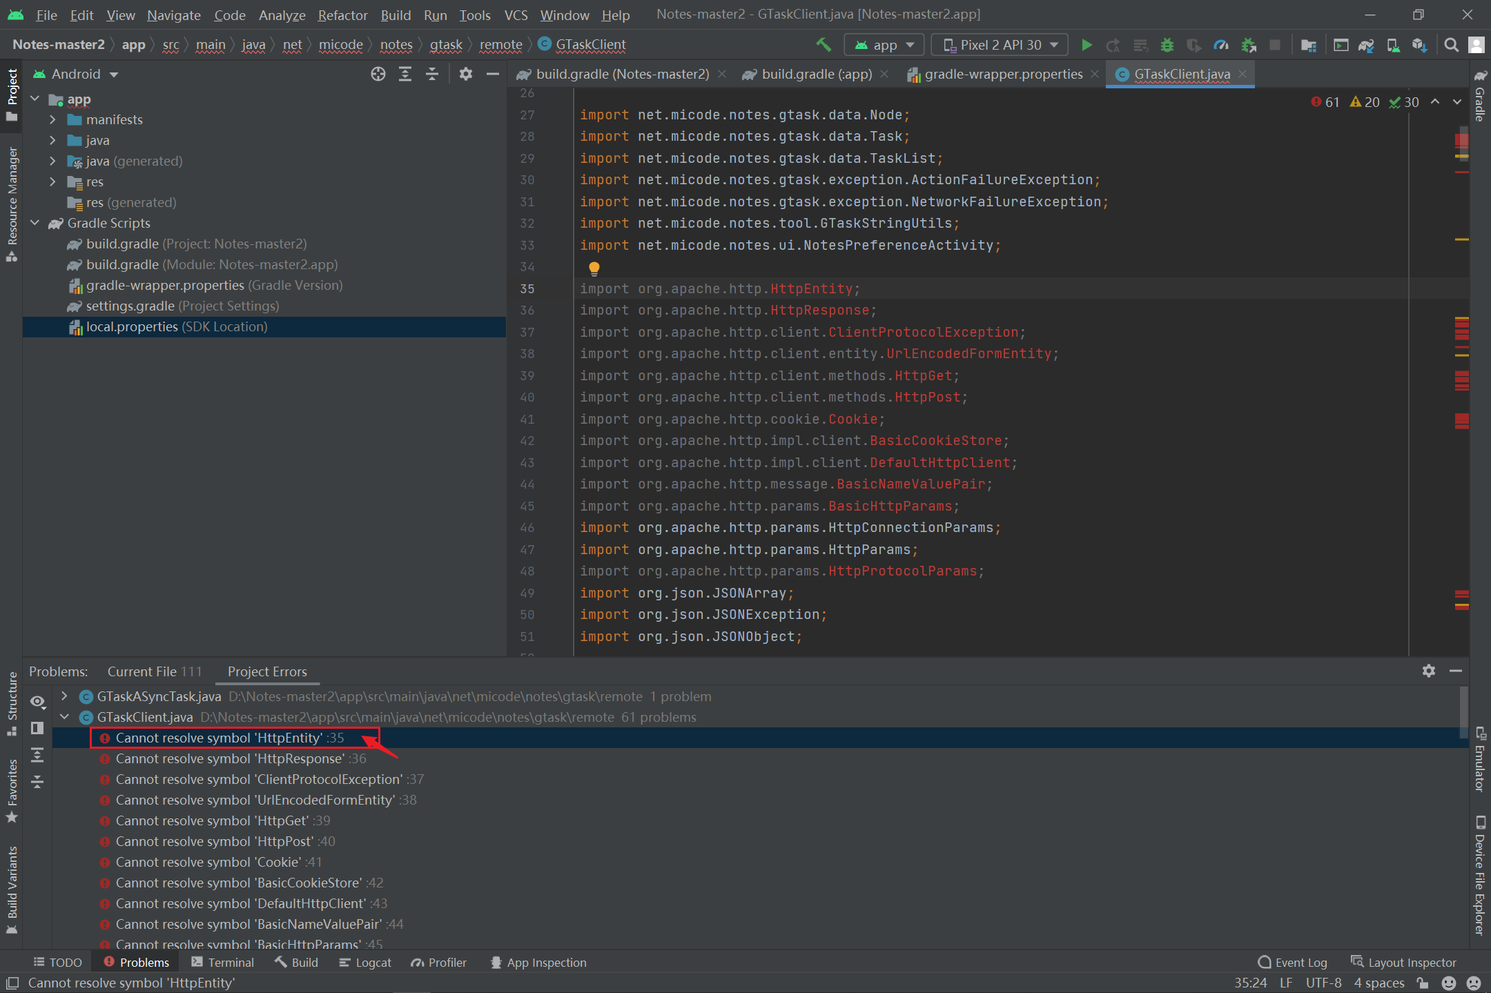Viewport: 1491px width, 993px height.
Task: Toggle the Project tool window tab
Action: (12, 95)
